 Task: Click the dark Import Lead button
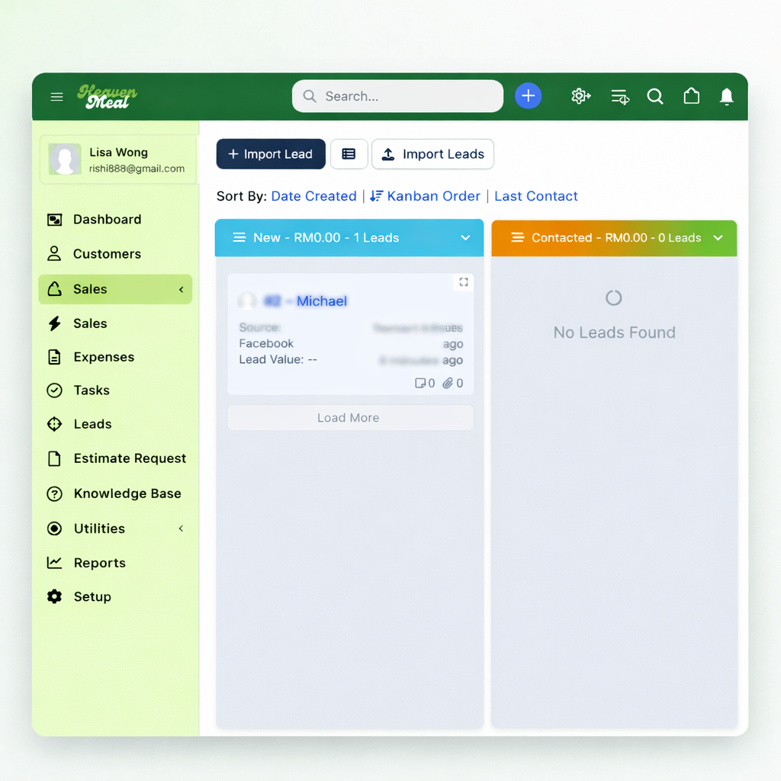click(x=271, y=154)
